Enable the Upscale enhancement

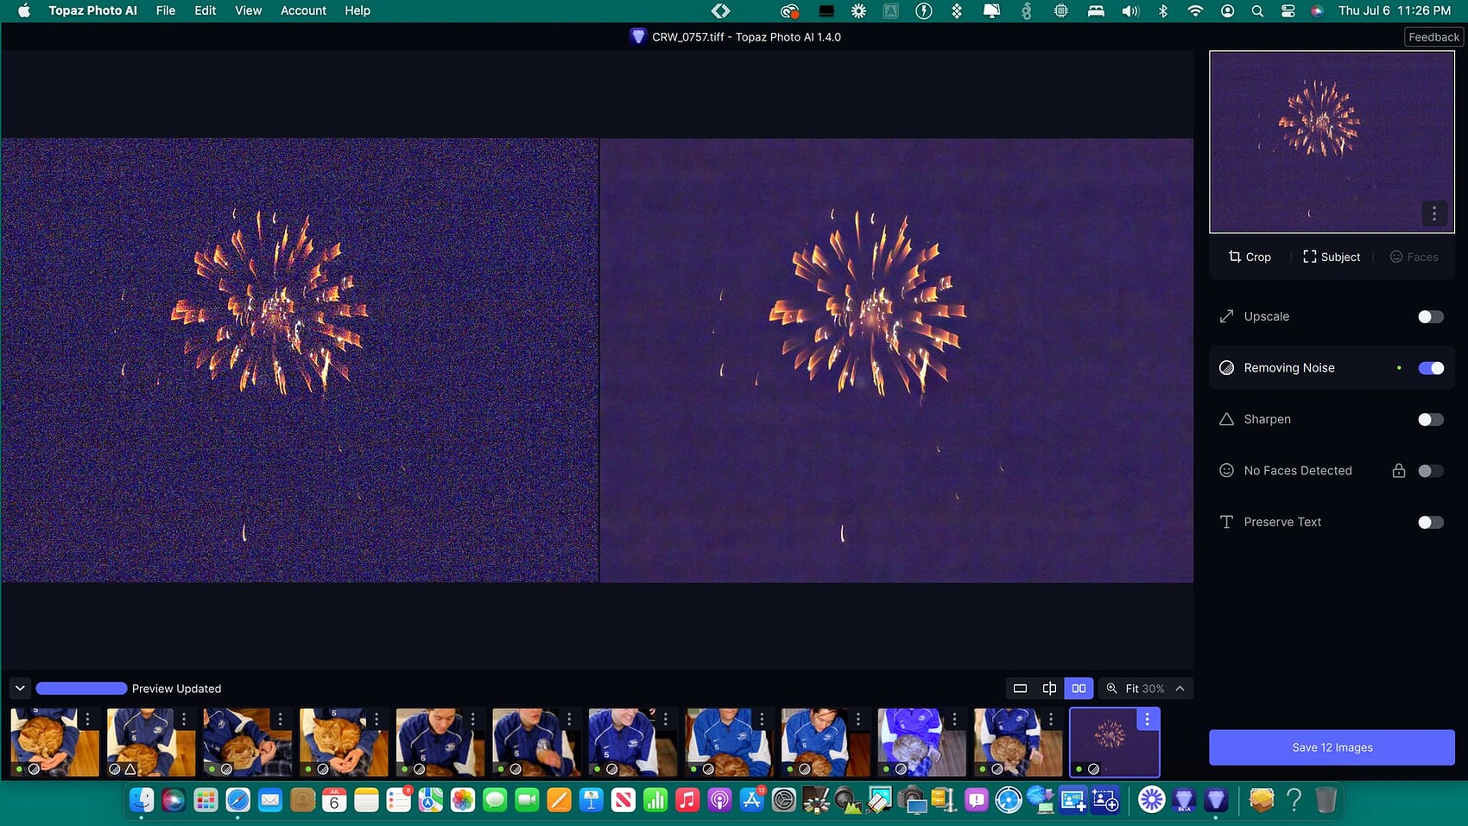click(x=1429, y=316)
